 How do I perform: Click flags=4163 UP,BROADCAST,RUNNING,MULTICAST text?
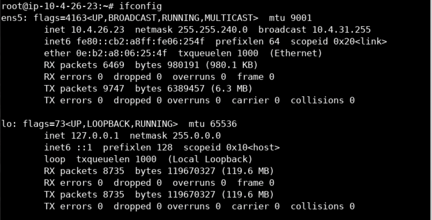tap(146, 18)
